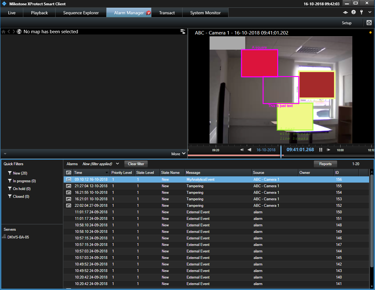The height and width of the screenshot is (290, 375).
Task: Click the help question mark icon
Action: pyautogui.click(x=353, y=12)
